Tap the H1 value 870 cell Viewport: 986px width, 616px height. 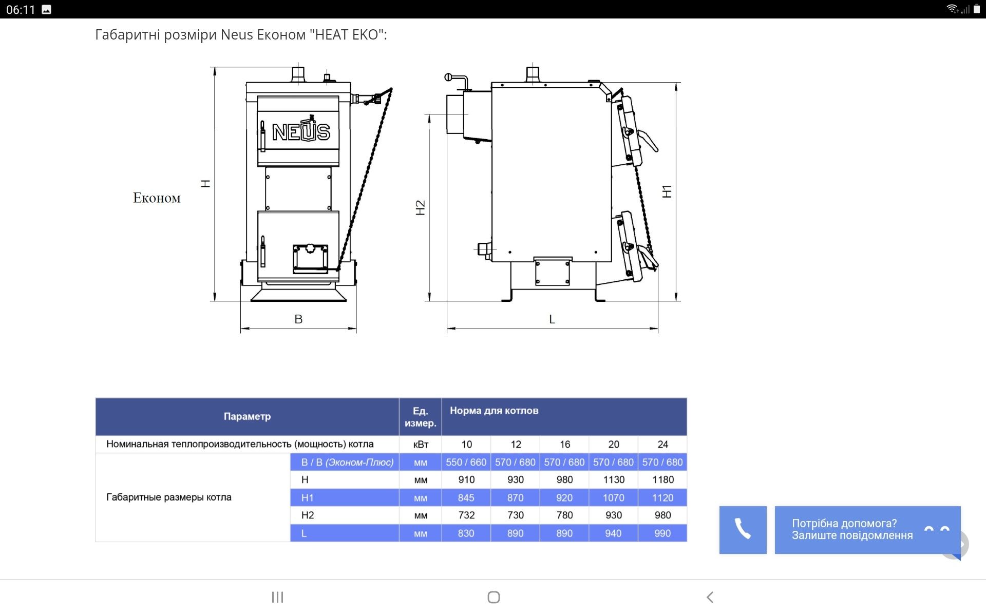pos(516,497)
